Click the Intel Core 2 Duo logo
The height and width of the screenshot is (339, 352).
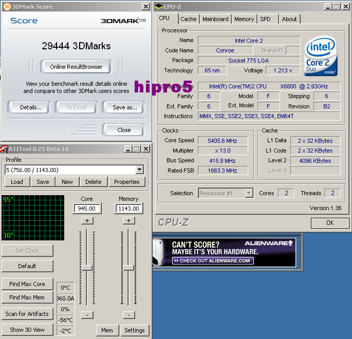[321, 56]
